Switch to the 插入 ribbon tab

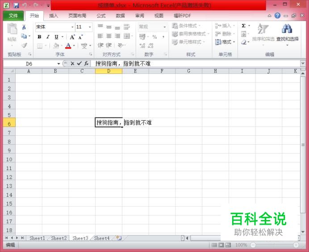(x=54, y=16)
